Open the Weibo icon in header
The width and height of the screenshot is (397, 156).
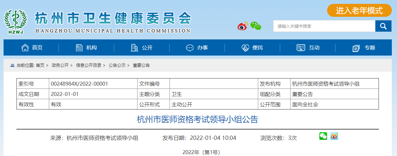[x=243, y=26]
